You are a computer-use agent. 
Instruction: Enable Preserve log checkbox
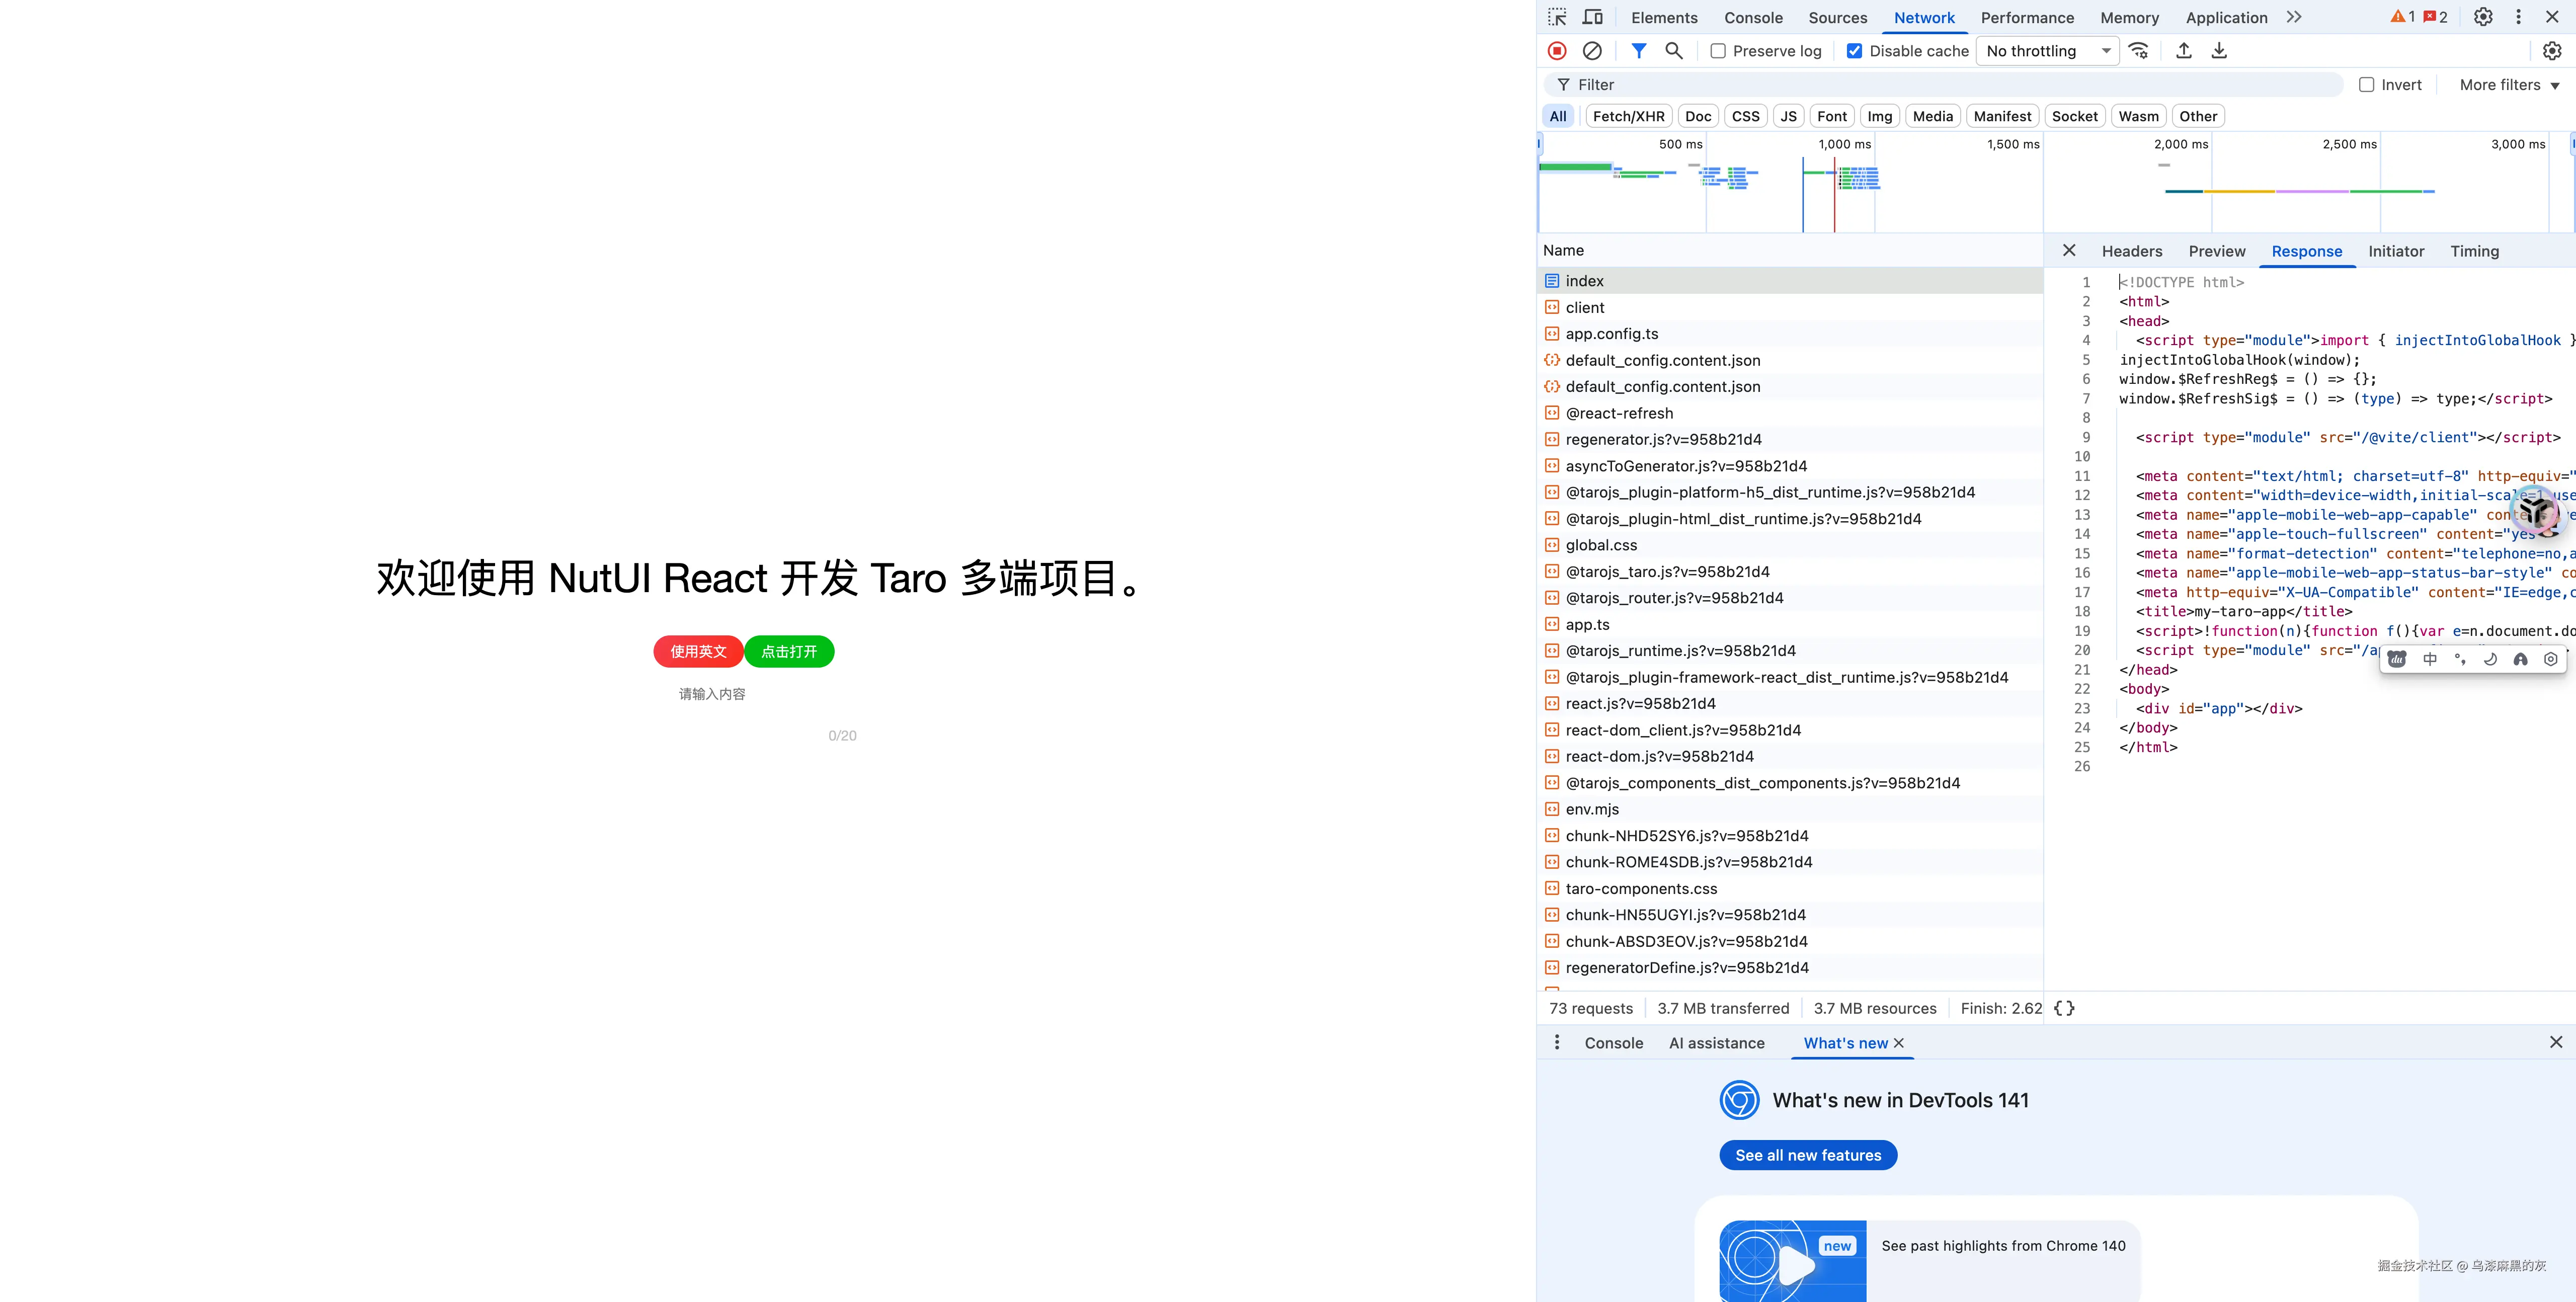(x=1718, y=51)
